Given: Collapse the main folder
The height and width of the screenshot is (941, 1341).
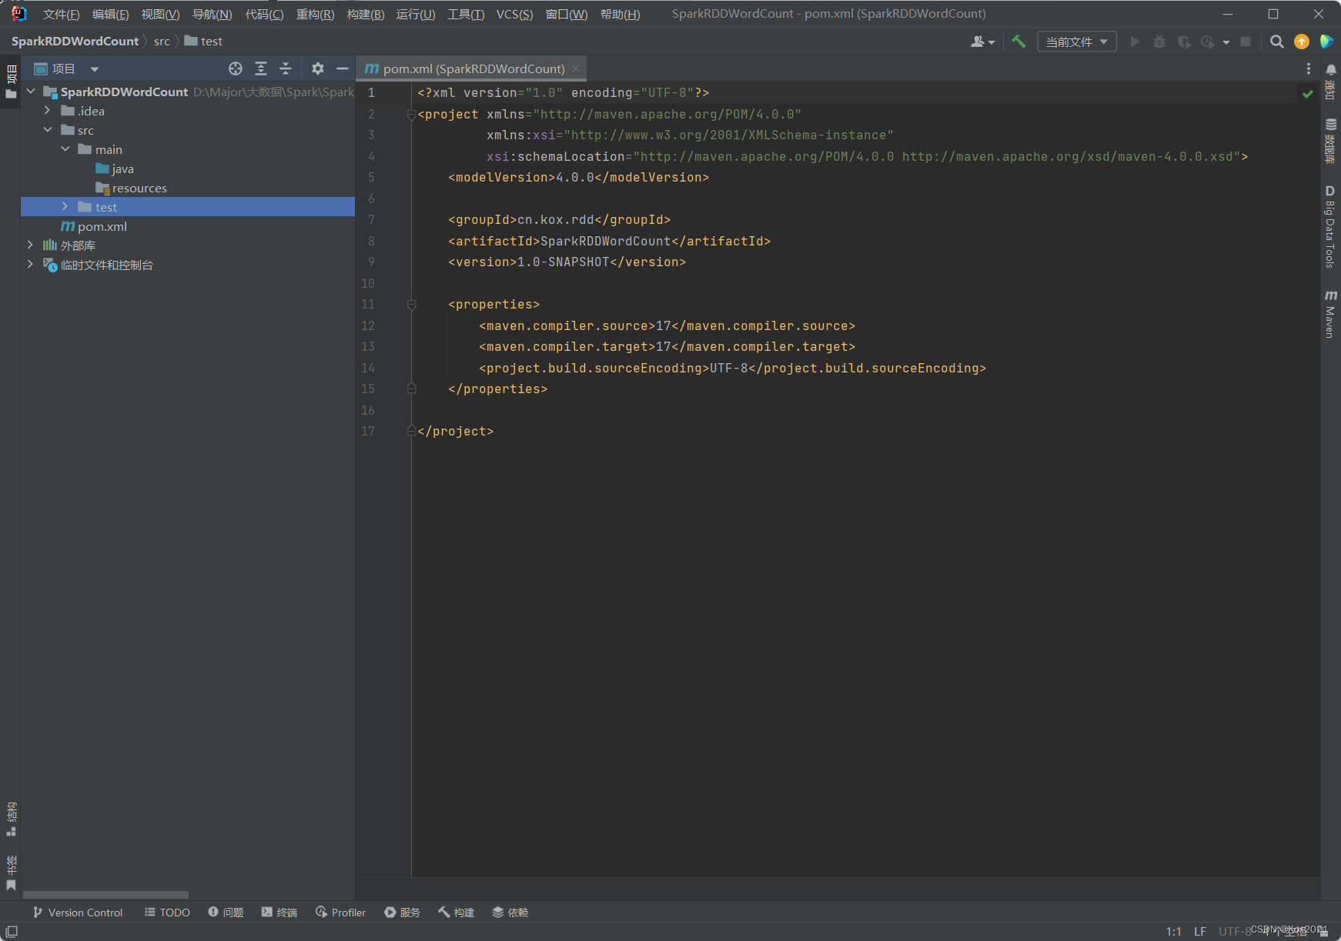Looking at the screenshot, I should (x=65, y=149).
